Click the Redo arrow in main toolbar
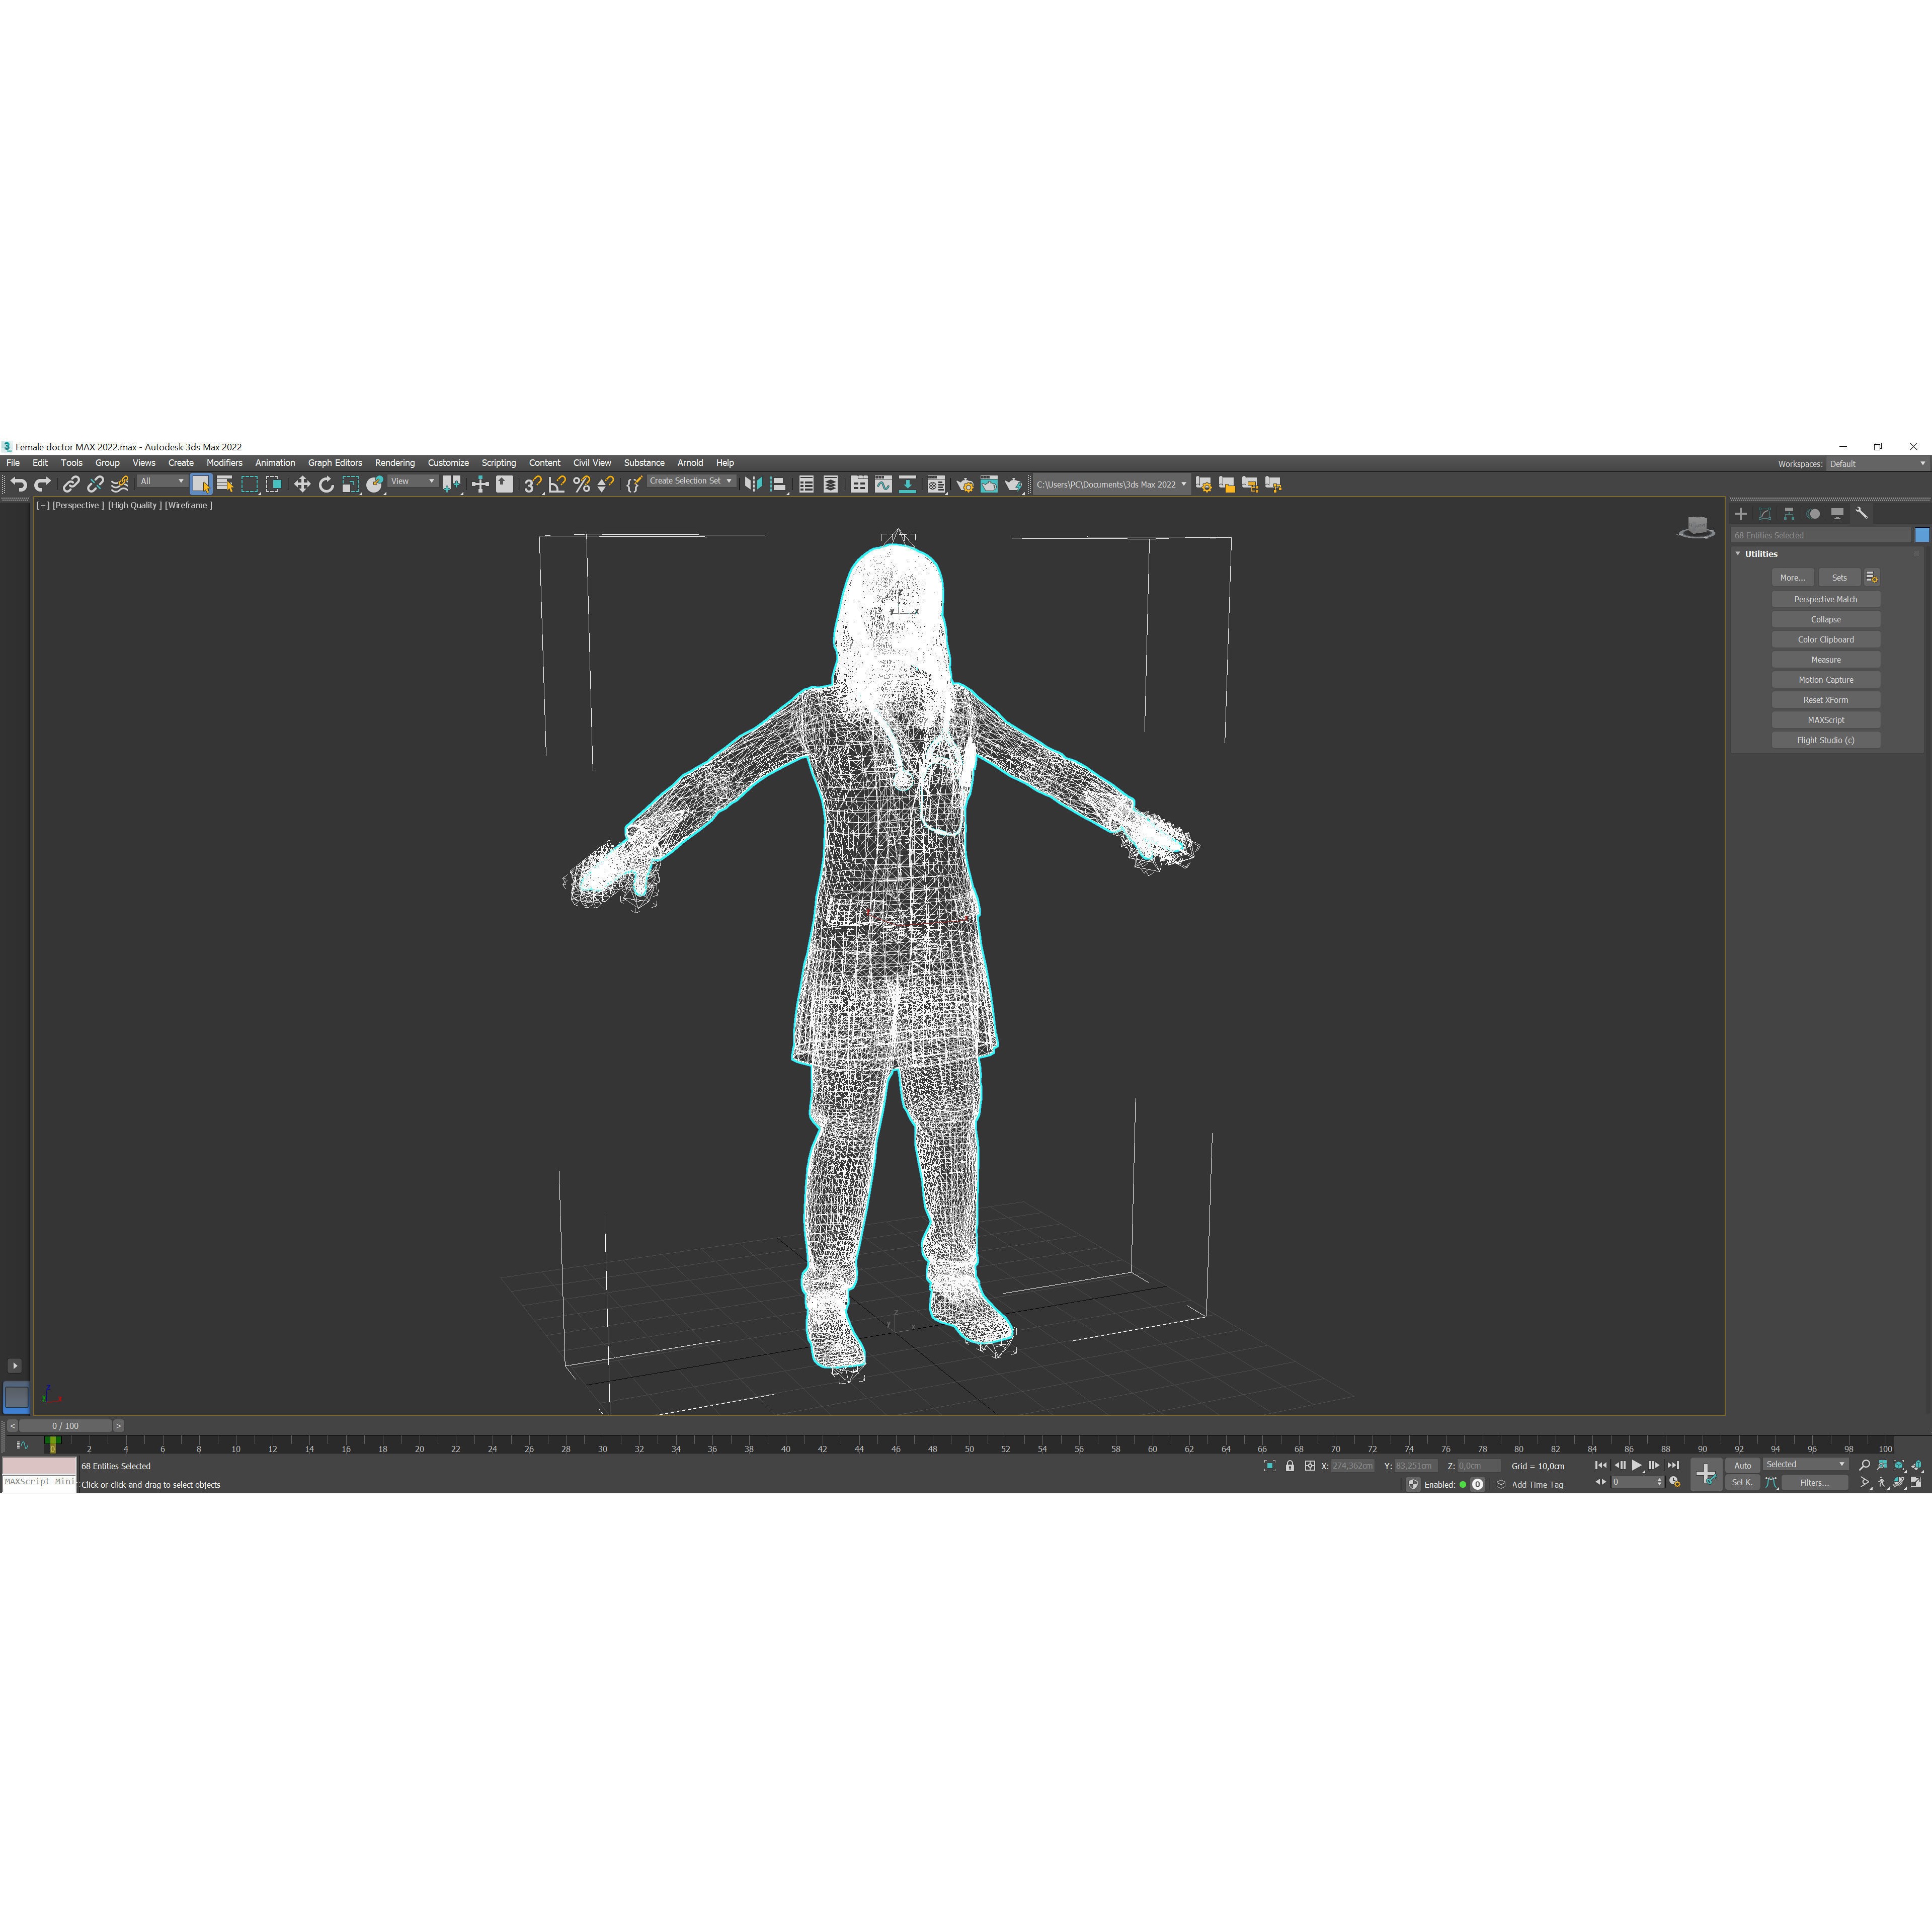Viewport: 1932px width, 1932px height. [42, 484]
